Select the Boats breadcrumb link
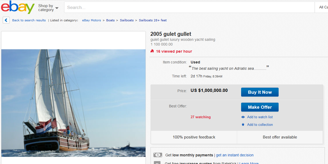Image resolution: width=328 pixels, height=164 pixels. click(x=110, y=20)
